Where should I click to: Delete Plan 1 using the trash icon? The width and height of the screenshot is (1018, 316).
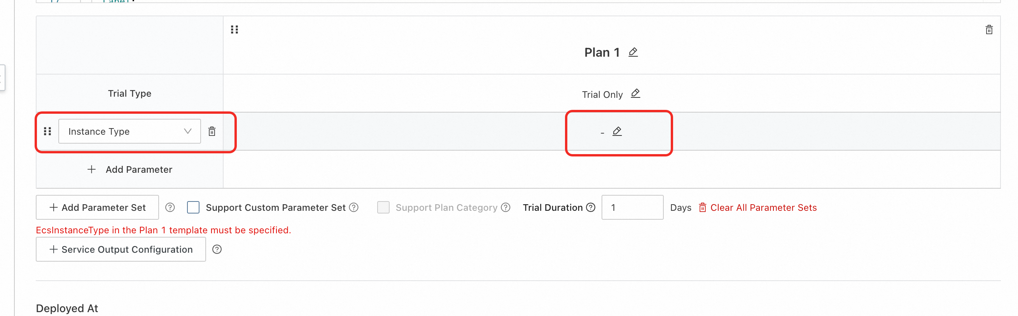(x=989, y=30)
